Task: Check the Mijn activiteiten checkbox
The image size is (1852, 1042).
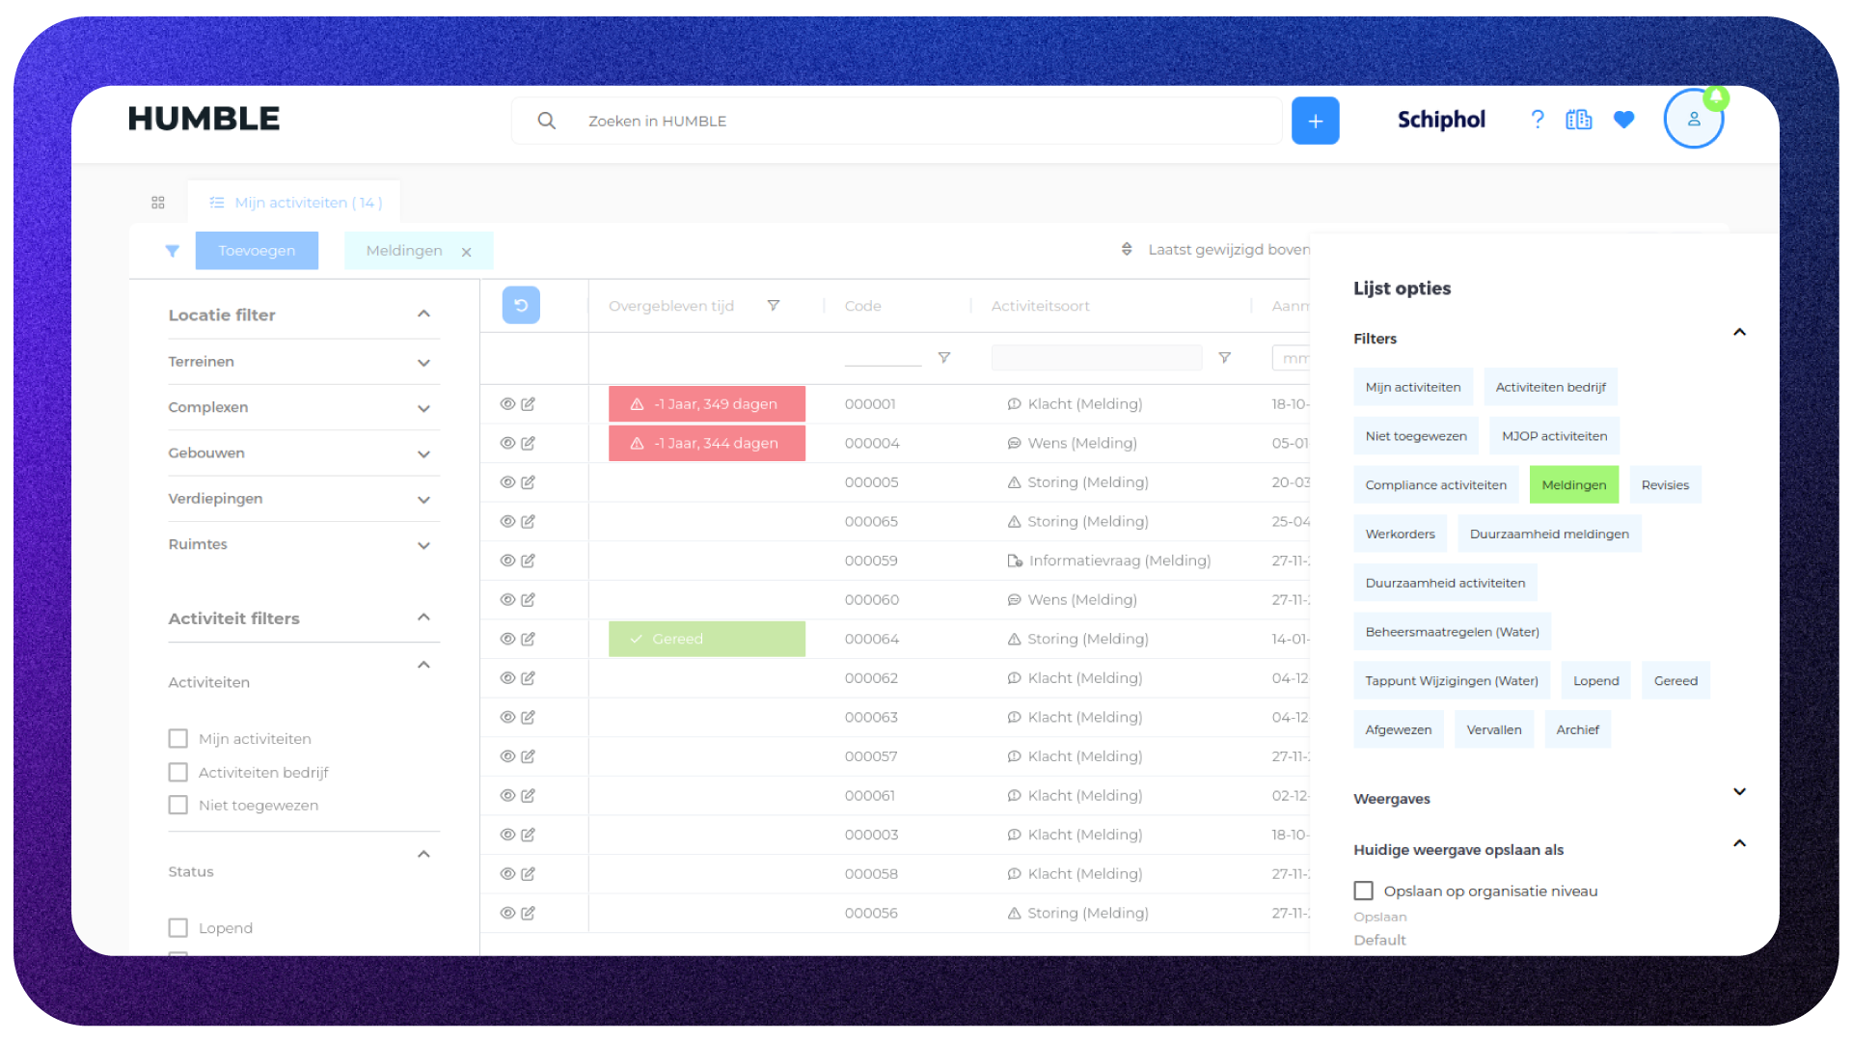Action: click(178, 739)
